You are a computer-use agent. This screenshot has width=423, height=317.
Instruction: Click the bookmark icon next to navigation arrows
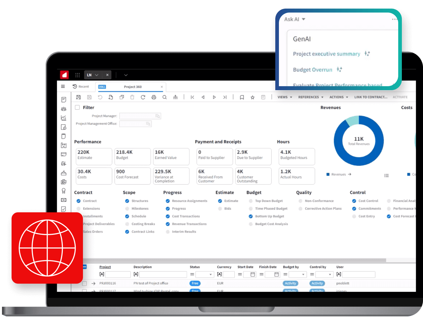click(x=242, y=97)
